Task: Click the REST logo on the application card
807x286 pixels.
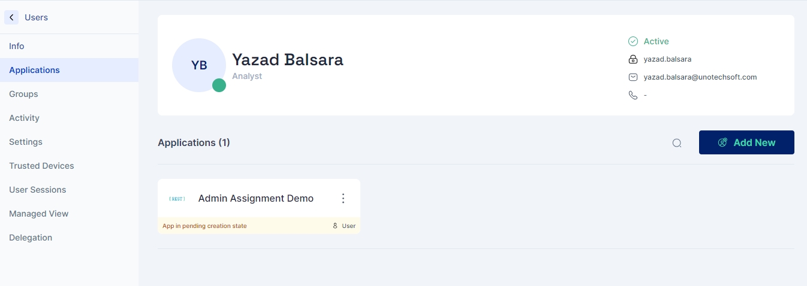Action: 177,199
